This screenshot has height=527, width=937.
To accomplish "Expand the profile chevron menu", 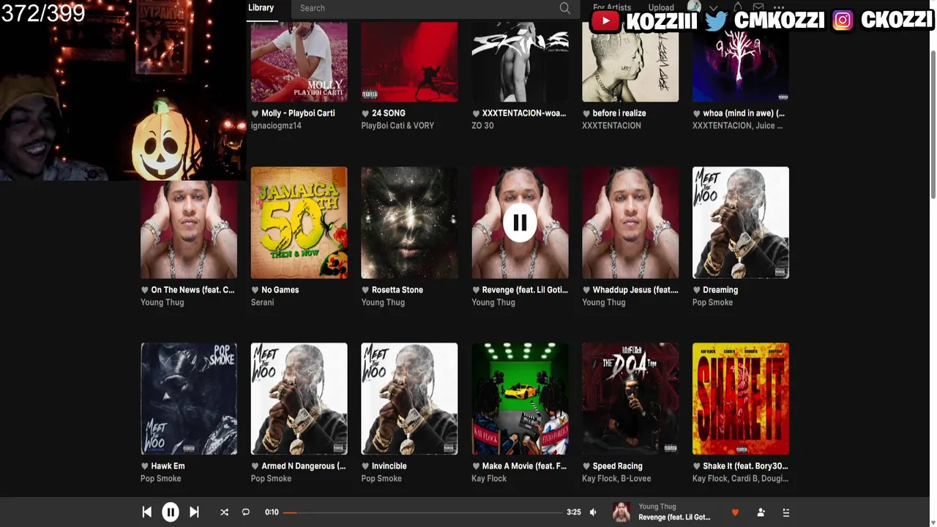I will pyautogui.click(x=713, y=7).
